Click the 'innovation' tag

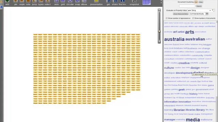click(185, 102)
